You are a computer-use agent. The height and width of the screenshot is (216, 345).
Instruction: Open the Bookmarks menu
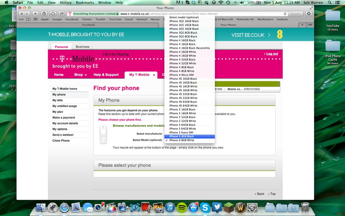tap(85, 2)
